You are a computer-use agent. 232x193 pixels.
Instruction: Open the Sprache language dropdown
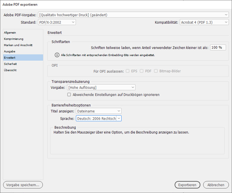(x=98, y=118)
